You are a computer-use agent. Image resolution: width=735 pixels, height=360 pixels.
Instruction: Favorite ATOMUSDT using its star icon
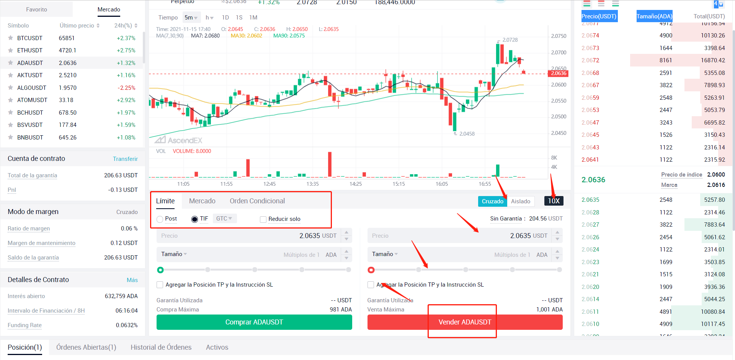pos(11,100)
